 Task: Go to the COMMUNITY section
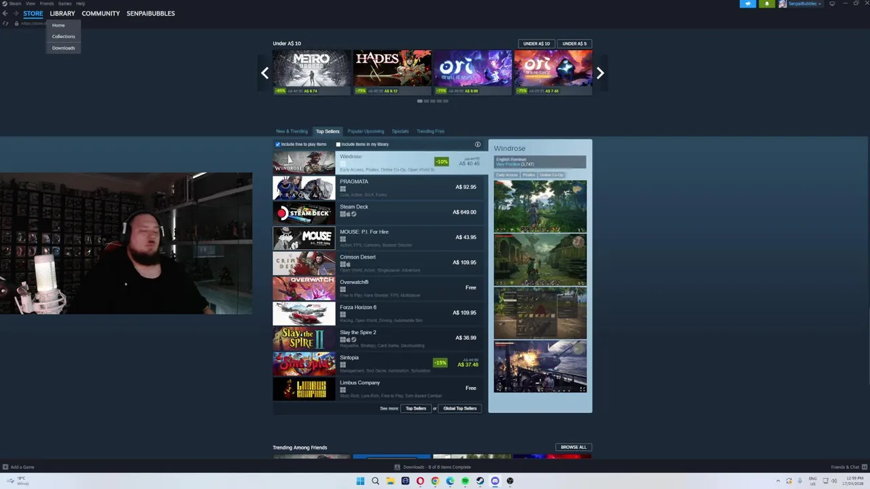pyautogui.click(x=101, y=14)
